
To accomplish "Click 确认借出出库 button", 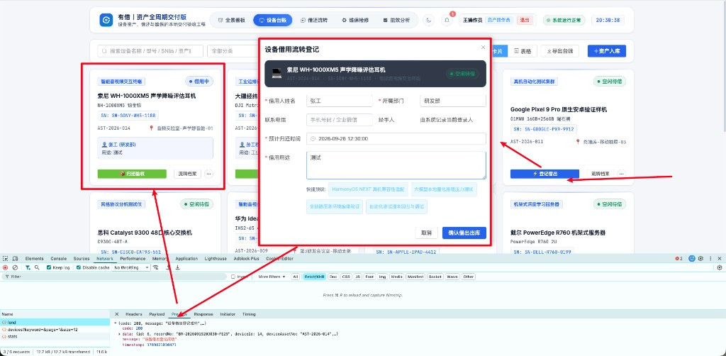I will pos(464,233).
